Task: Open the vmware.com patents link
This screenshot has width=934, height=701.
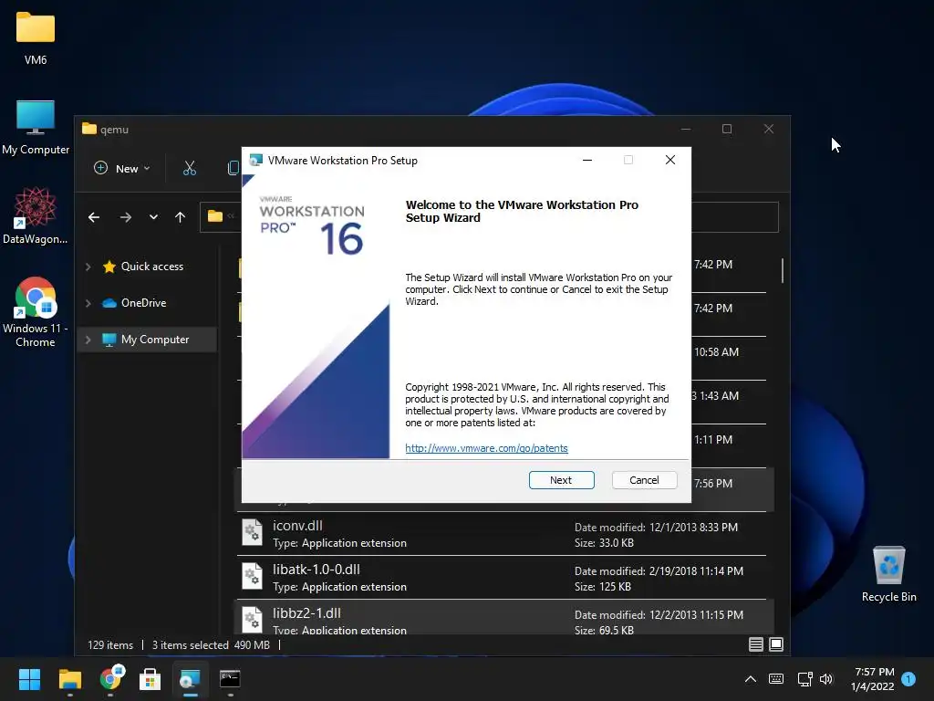Action: (486, 448)
